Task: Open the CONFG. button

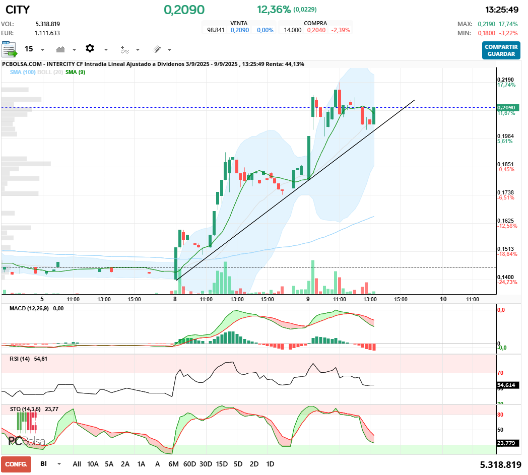Action: click(16, 464)
